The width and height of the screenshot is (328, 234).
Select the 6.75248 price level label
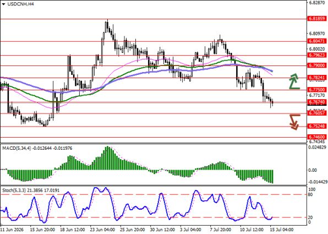[317, 126]
